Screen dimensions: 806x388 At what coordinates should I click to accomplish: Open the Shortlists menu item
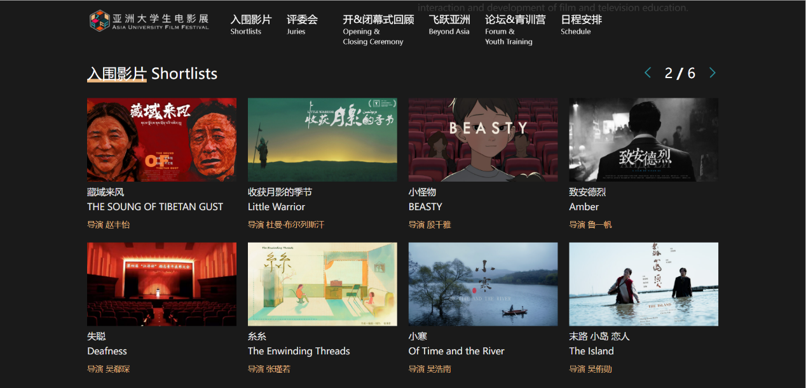click(250, 25)
